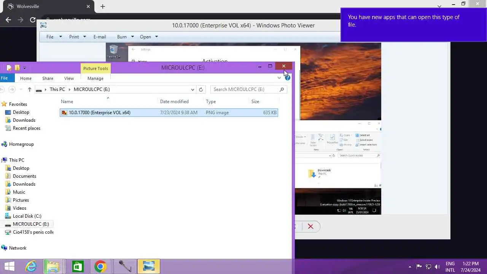Open Recent places in navigation pane
Image resolution: width=487 pixels, height=274 pixels.
[27, 128]
